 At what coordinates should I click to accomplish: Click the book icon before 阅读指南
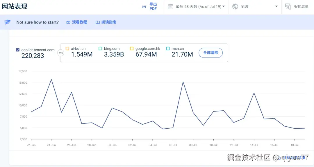(97, 22)
